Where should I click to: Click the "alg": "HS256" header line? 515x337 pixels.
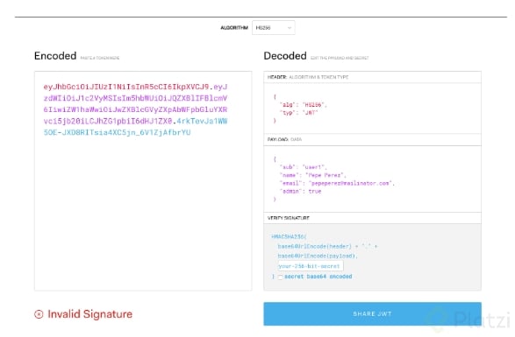[304, 105]
